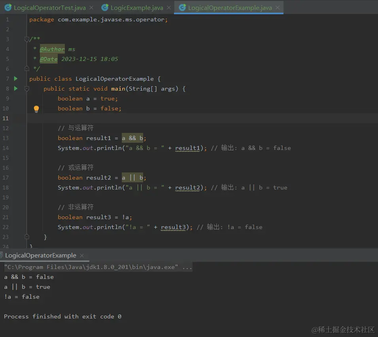Click the @Author tag in the Javadoc

click(52, 49)
